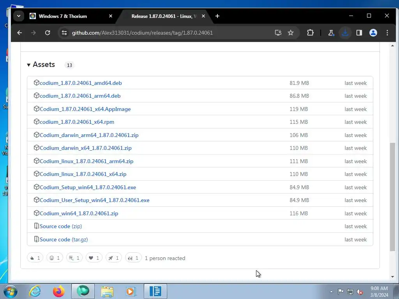The width and height of the screenshot is (399, 299).
Task: Open the Chrome Labs flask icon
Action: 331,33
